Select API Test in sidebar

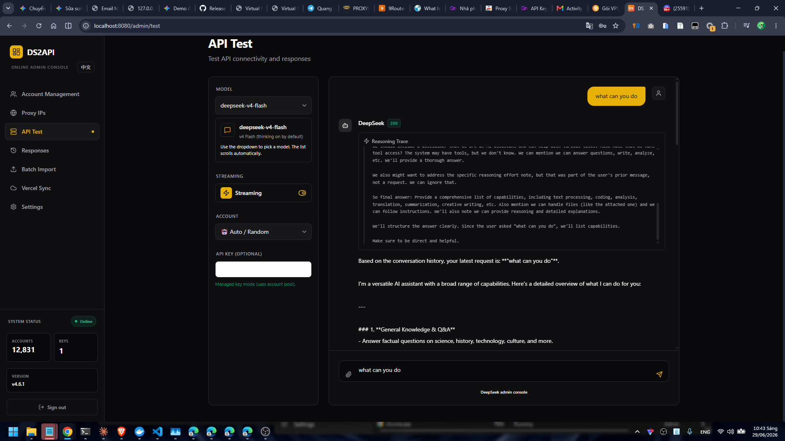tap(52, 132)
